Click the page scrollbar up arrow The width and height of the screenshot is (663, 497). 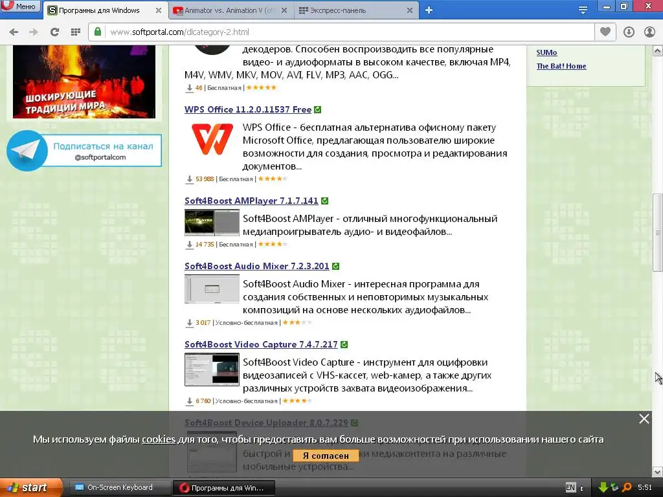658,51
